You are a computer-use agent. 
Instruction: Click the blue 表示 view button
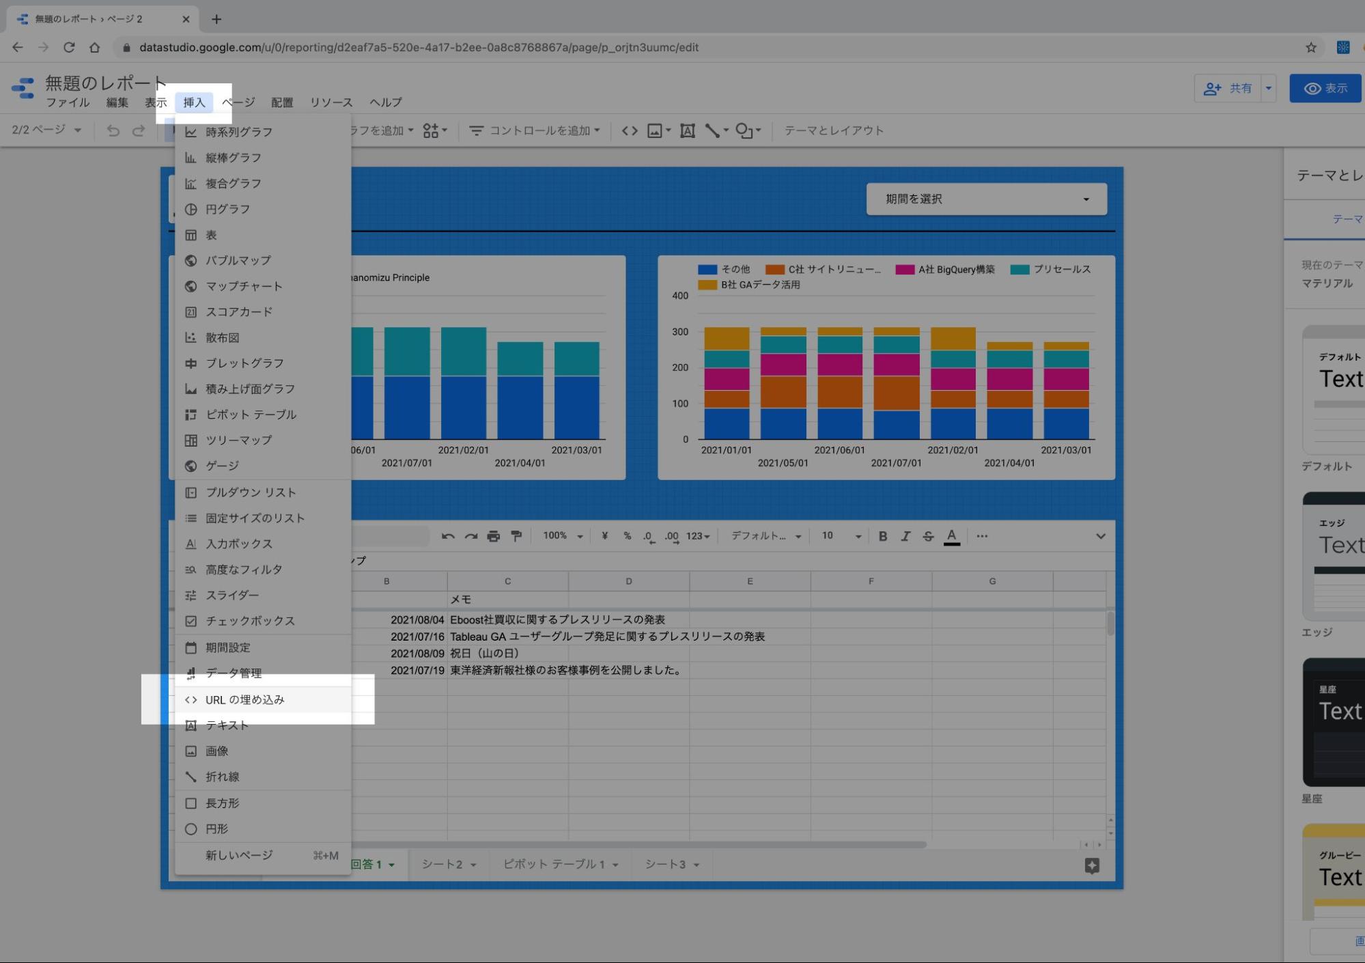tap(1325, 88)
